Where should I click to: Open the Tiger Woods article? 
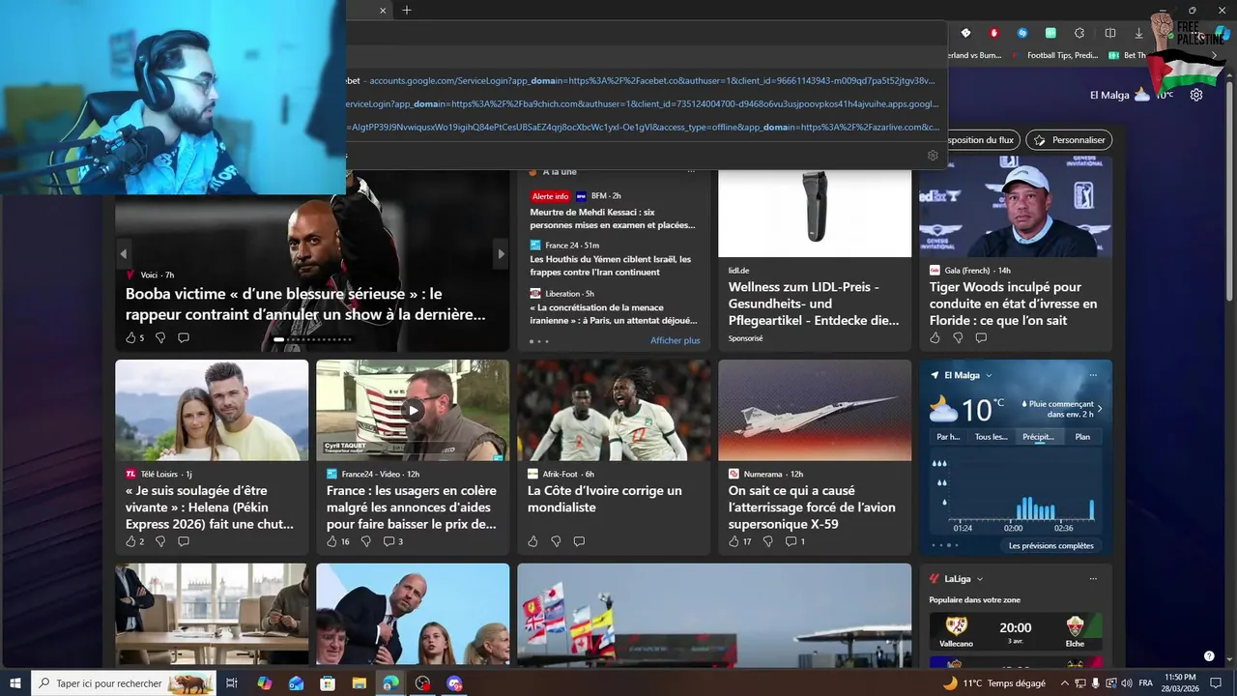click(x=1014, y=304)
